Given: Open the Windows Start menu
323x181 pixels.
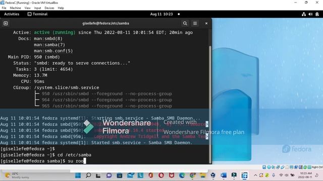Looking at the screenshot, I should click(x=78, y=175).
